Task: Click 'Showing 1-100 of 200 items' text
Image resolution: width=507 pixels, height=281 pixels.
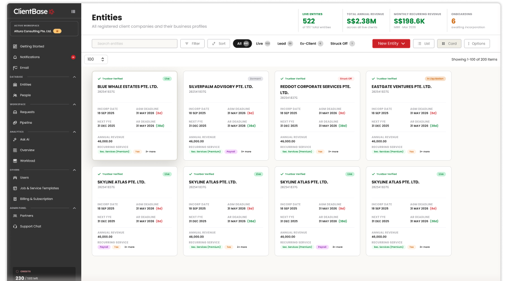Action: (x=474, y=59)
